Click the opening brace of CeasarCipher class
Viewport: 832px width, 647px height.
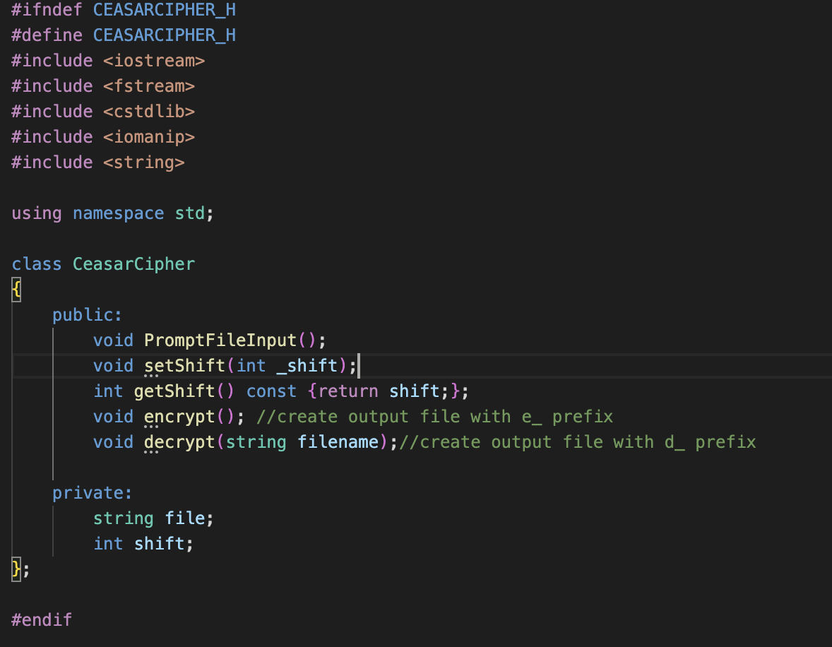[x=14, y=289]
